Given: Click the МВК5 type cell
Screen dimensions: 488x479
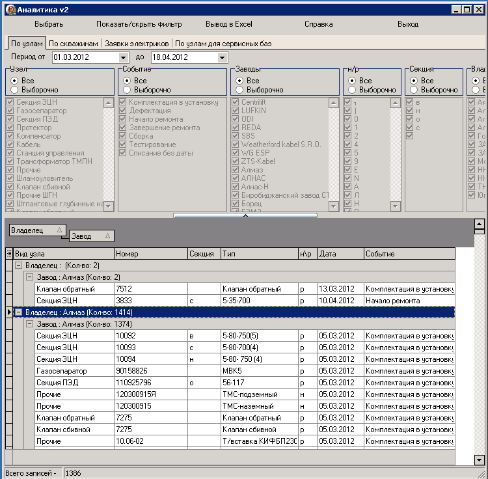Looking at the screenshot, I should click(259, 371).
